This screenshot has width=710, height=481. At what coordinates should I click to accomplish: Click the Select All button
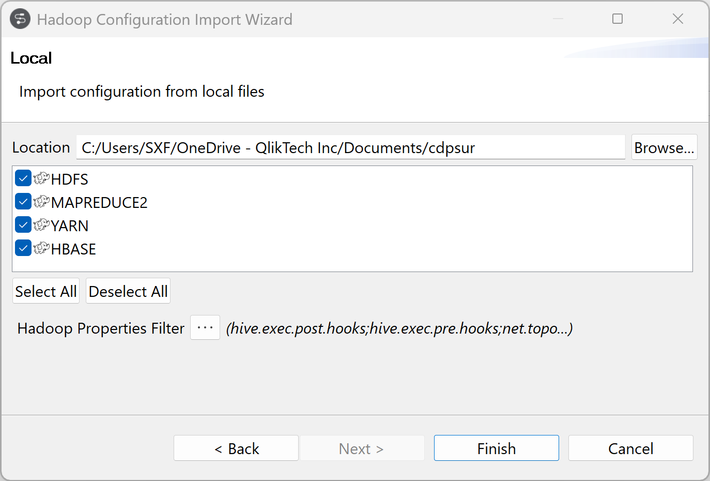45,291
